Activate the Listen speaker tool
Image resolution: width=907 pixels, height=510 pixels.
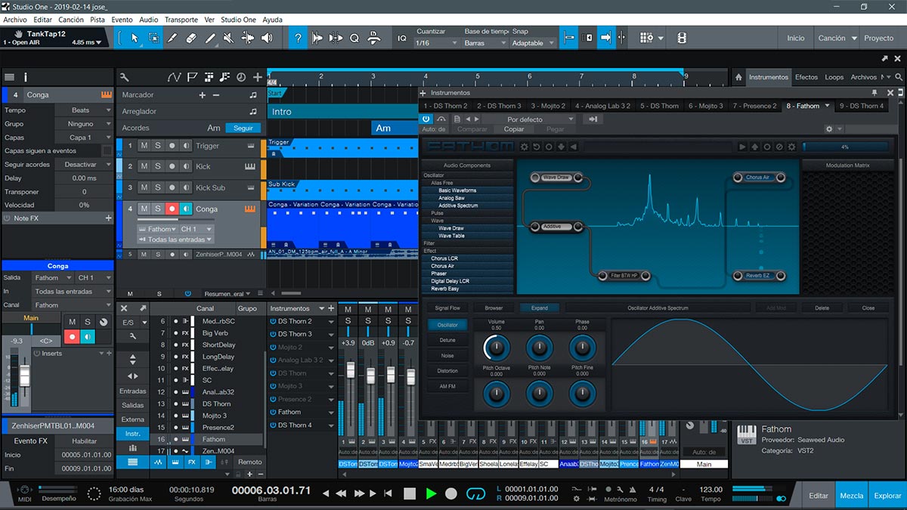267,38
